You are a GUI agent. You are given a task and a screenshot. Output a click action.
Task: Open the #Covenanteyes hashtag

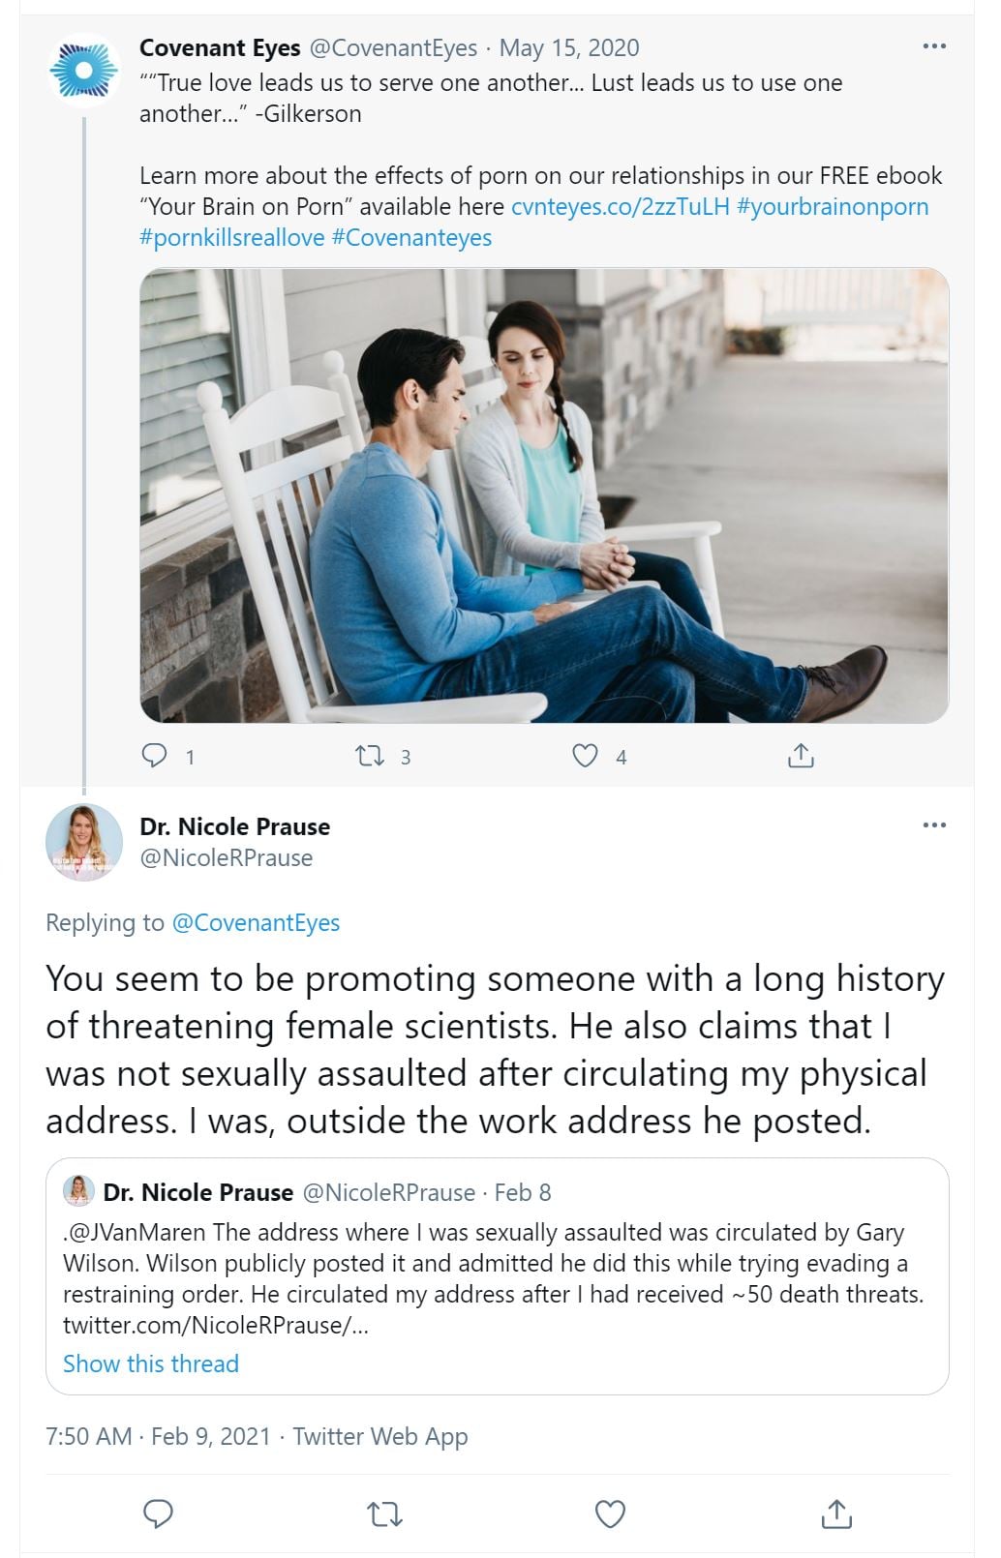point(411,238)
